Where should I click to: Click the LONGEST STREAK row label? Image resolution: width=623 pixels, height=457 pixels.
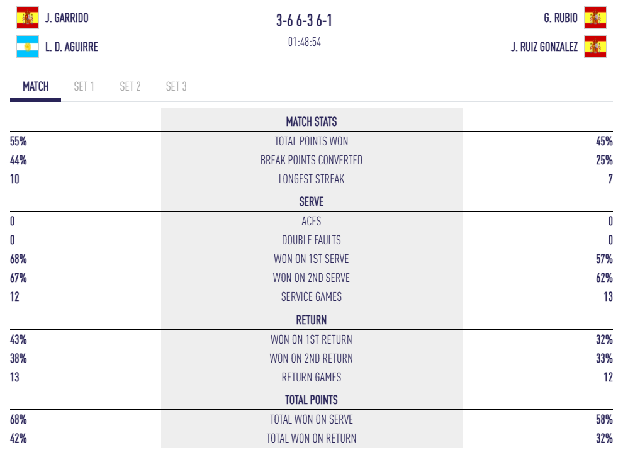[311, 179]
